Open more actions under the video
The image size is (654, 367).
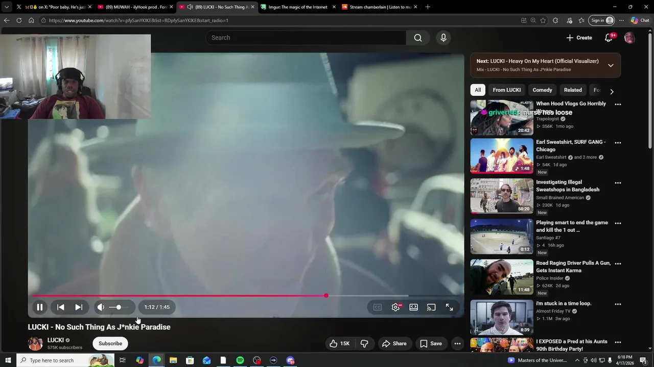[x=457, y=344]
